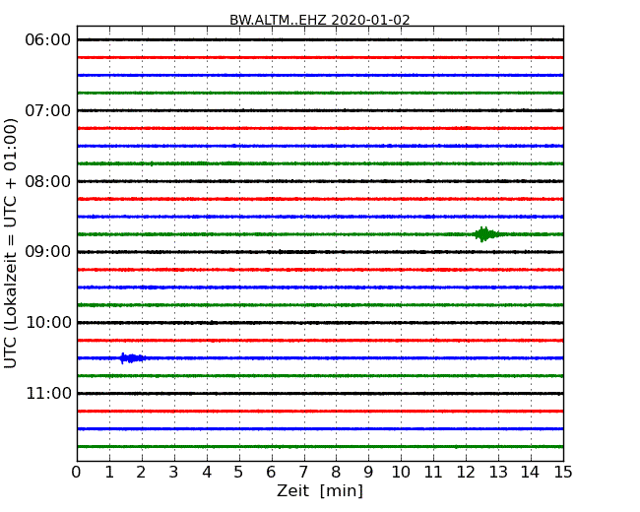Image resolution: width=640 pixels, height=512 pixels.
Task: Select the 09:00 time label
Action: [x=48, y=251]
